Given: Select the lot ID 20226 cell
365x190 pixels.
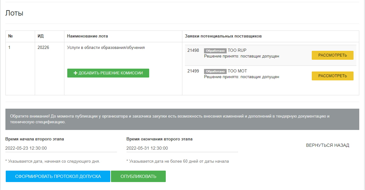Looking at the screenshot, I should point(43,48).
